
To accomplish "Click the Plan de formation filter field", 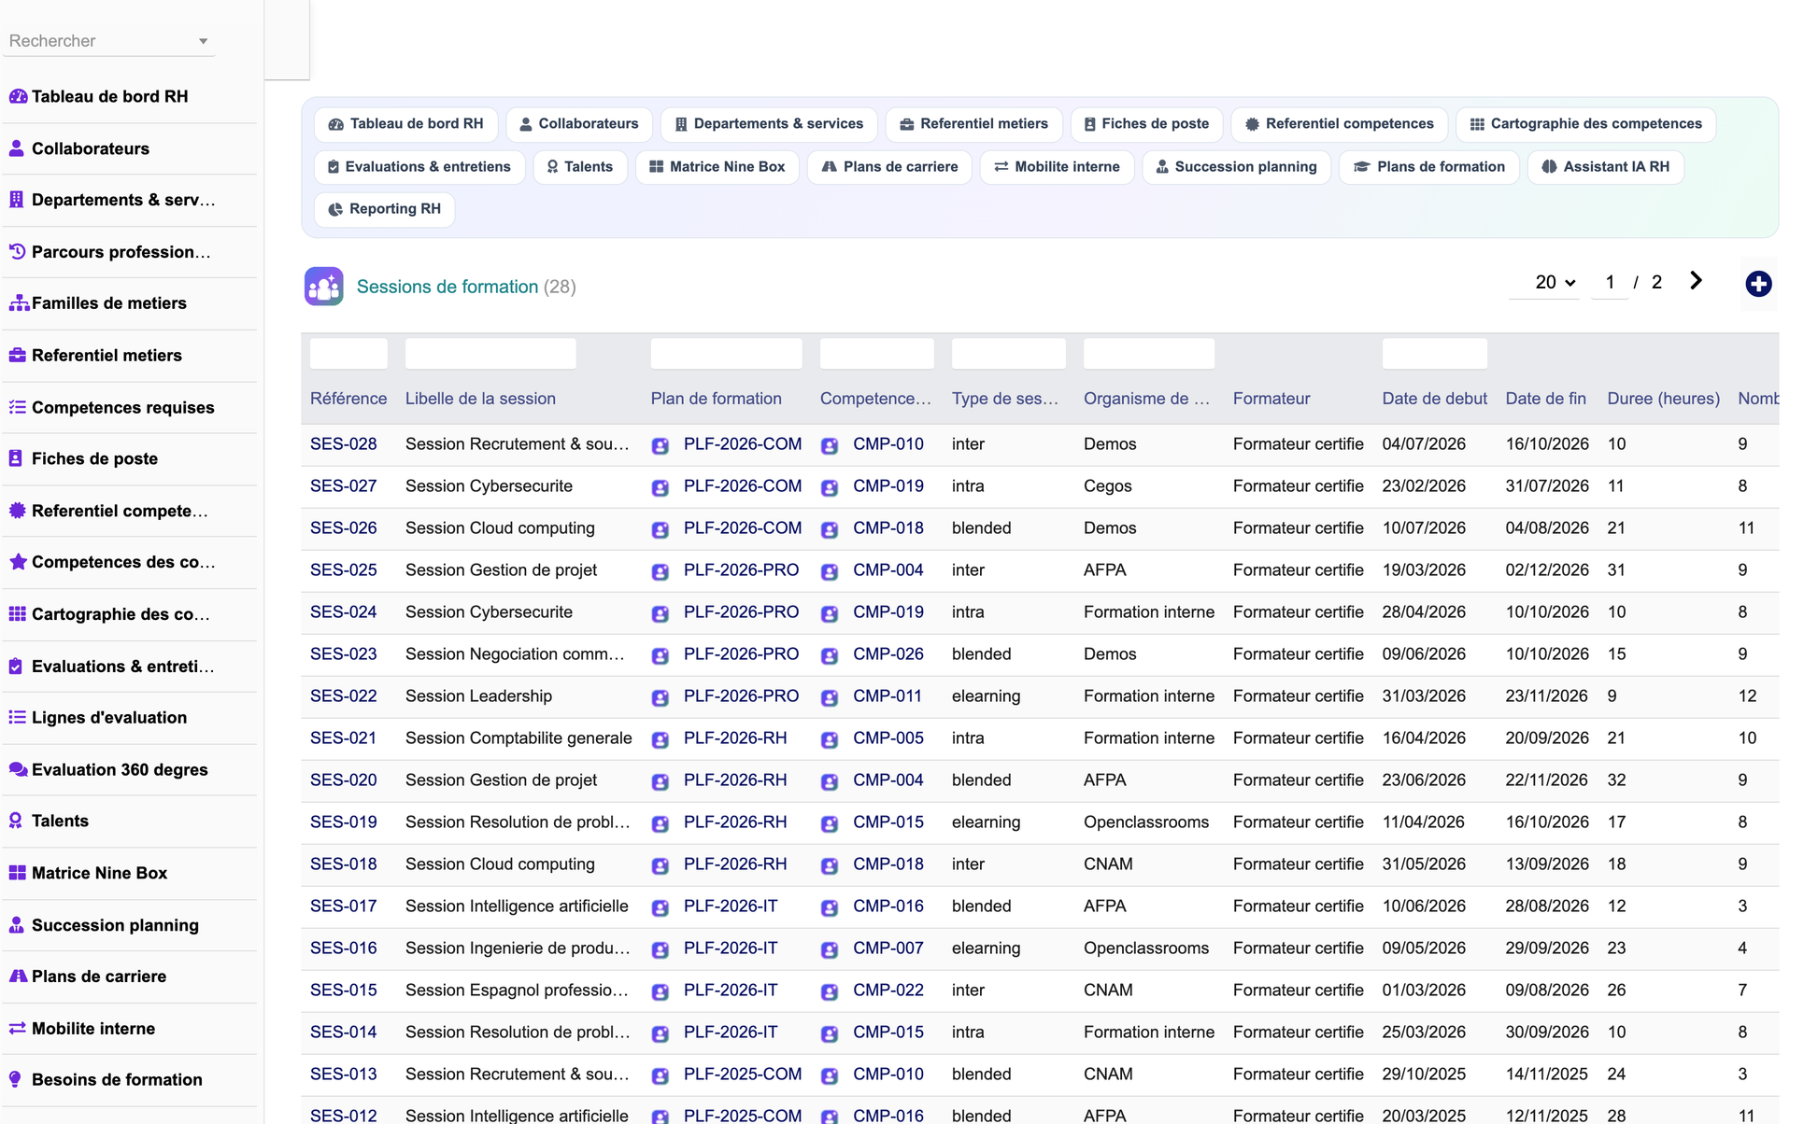I will [727, 354].
